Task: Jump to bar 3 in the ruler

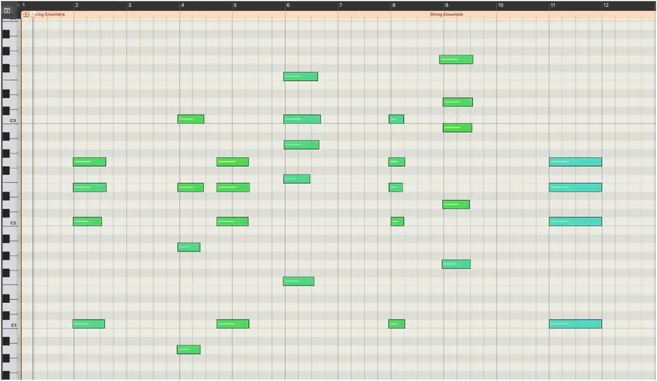Action: (x=129, y=5)
